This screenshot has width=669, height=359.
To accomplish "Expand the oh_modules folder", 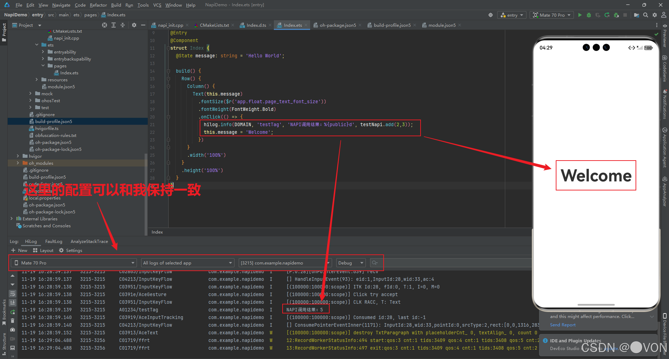I will 18,163.
